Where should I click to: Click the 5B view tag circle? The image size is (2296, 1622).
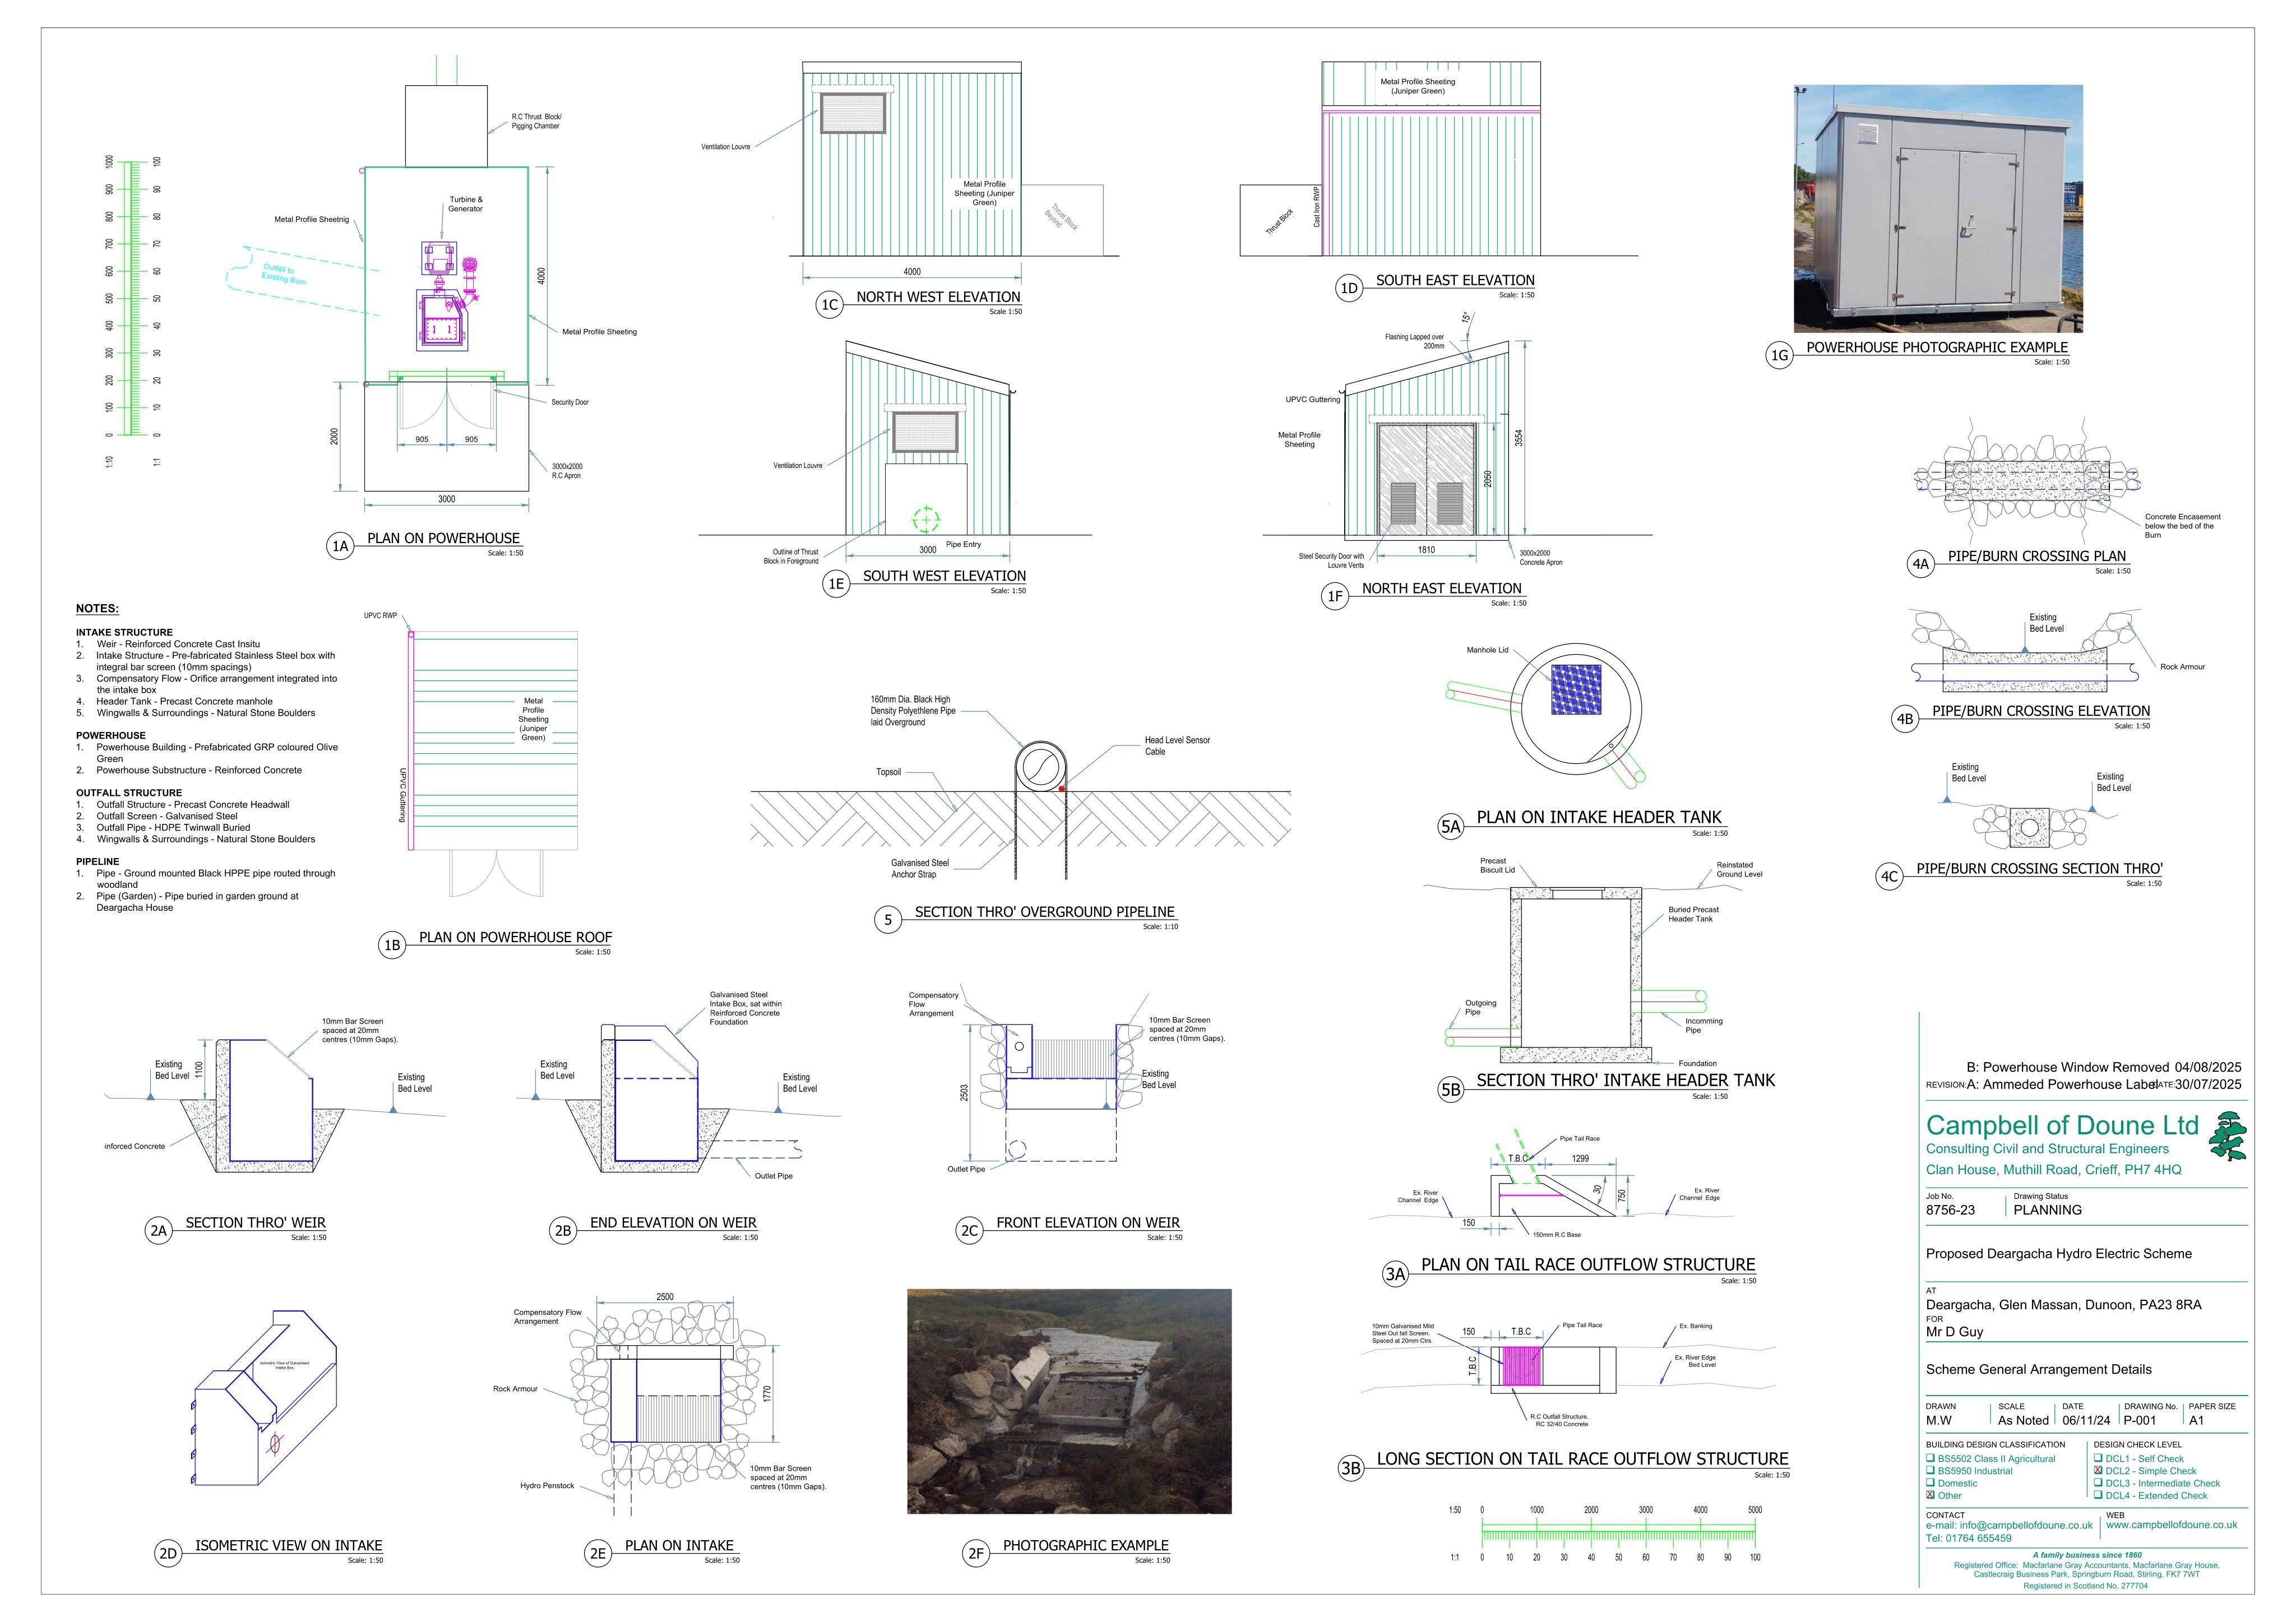pos(1450,1090)
